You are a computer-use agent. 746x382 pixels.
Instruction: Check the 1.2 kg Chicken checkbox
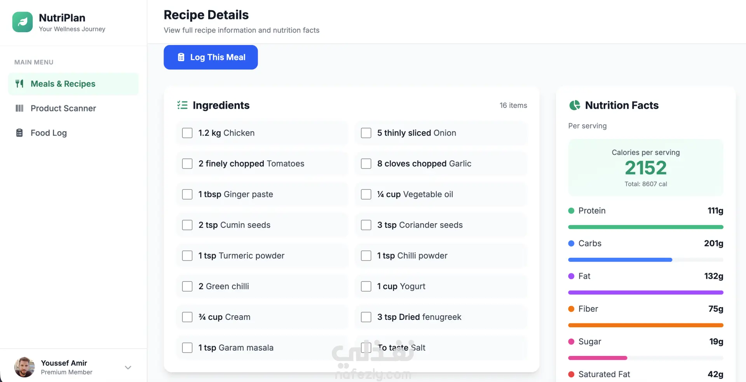click(187, 133)
